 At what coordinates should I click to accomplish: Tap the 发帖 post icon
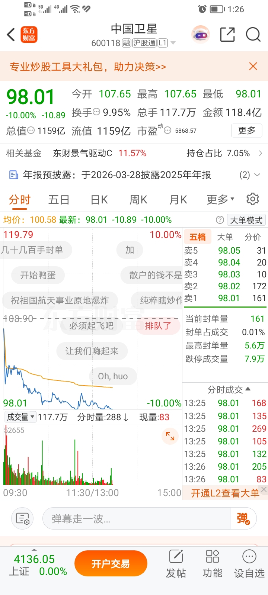tap(176, 564)
